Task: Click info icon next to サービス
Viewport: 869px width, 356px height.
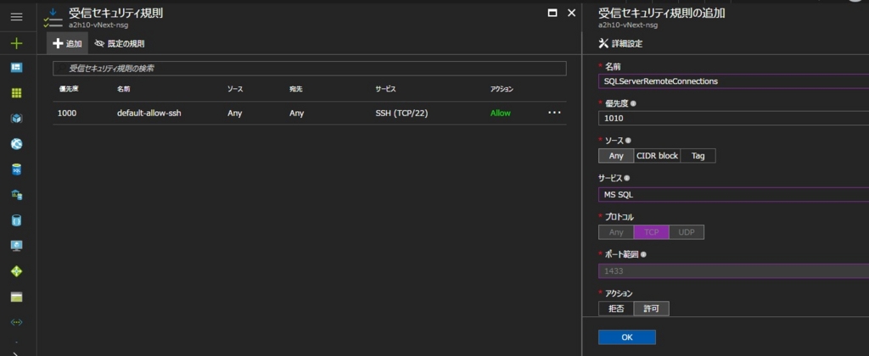Action: coord(626,178)
